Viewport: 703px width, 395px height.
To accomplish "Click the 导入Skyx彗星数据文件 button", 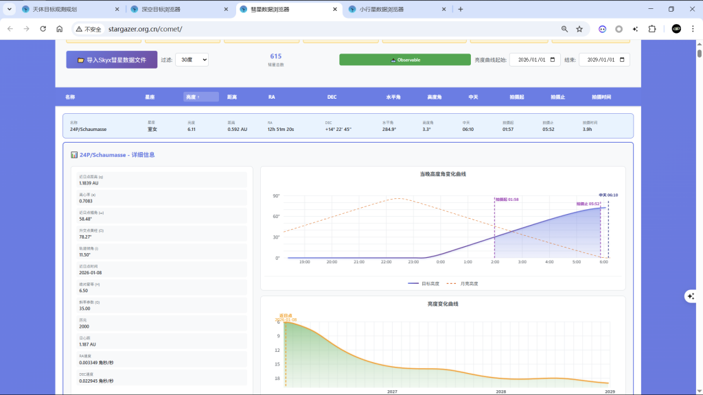I will tap(112, 60).
